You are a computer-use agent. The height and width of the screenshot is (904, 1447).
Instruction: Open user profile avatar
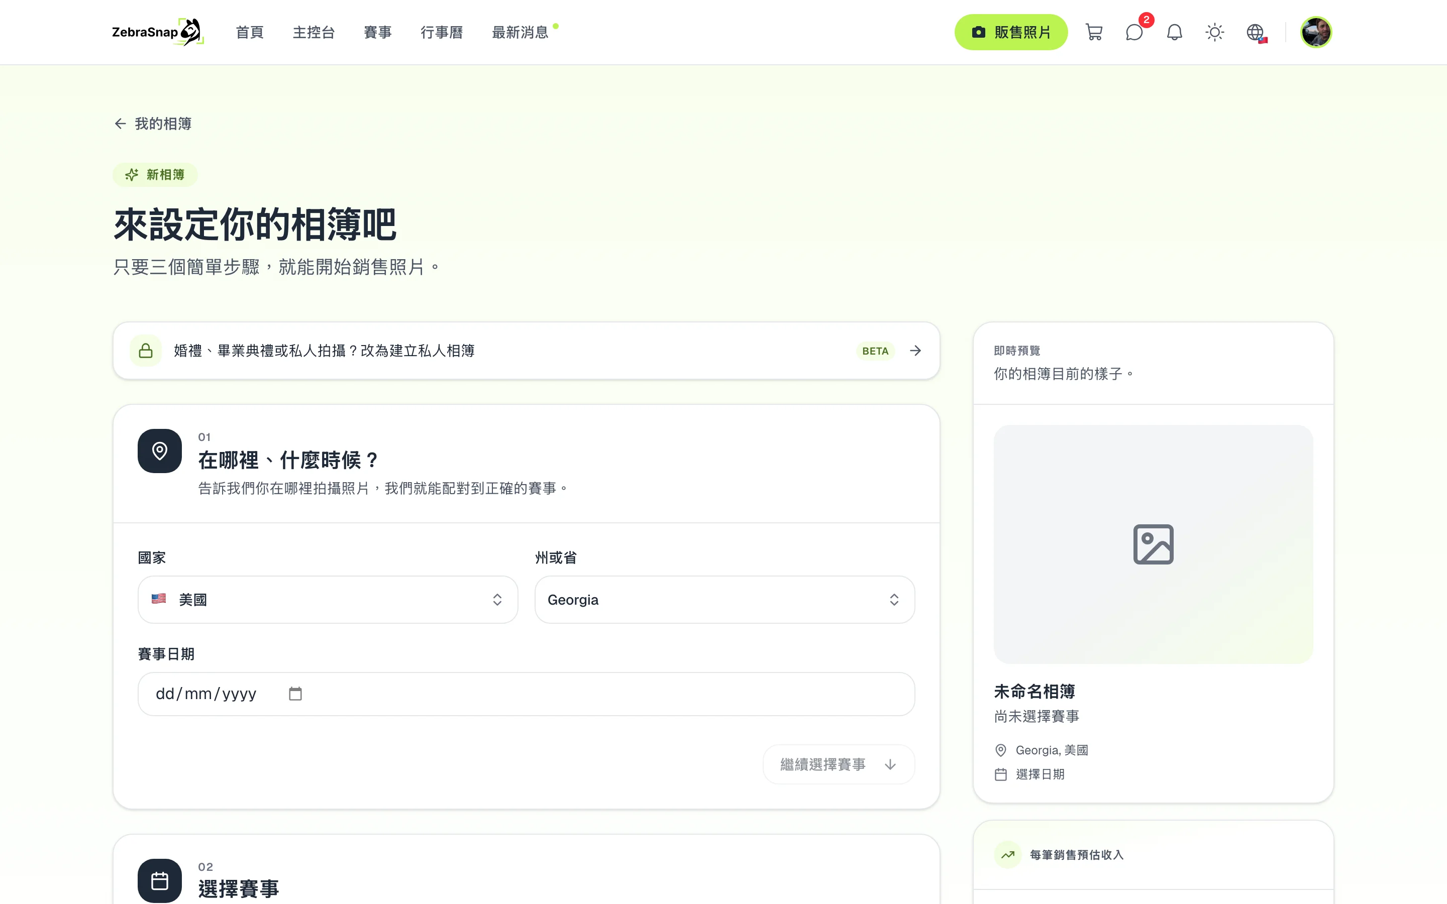pyautogui.click(x=1316, y=32)
